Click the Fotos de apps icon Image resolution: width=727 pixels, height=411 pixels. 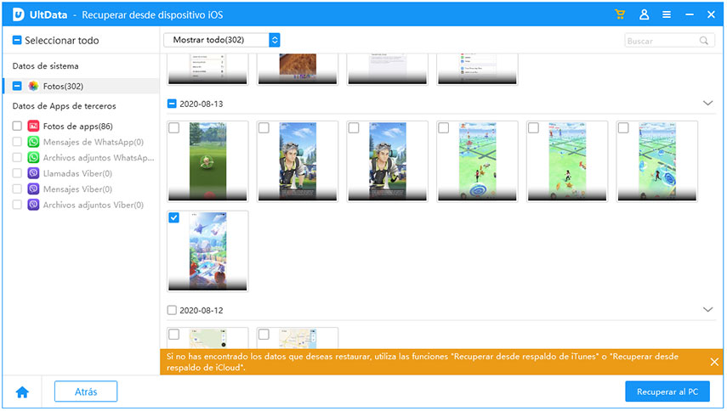click(x=33, y=126)
